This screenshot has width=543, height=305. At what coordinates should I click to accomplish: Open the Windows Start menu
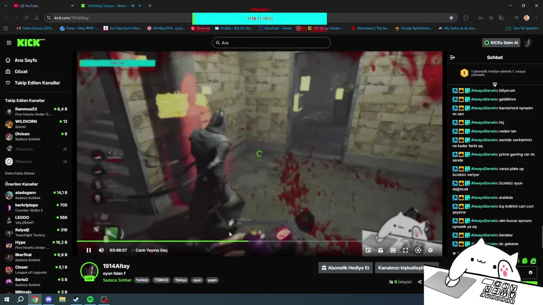pyautogui.click(x=6, y=299)
